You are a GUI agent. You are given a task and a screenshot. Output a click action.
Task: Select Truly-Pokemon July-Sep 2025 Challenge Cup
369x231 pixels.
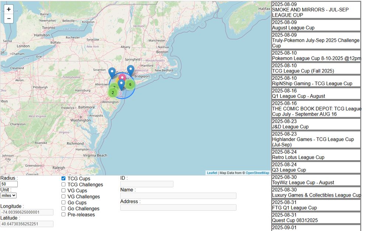[316, 41]
